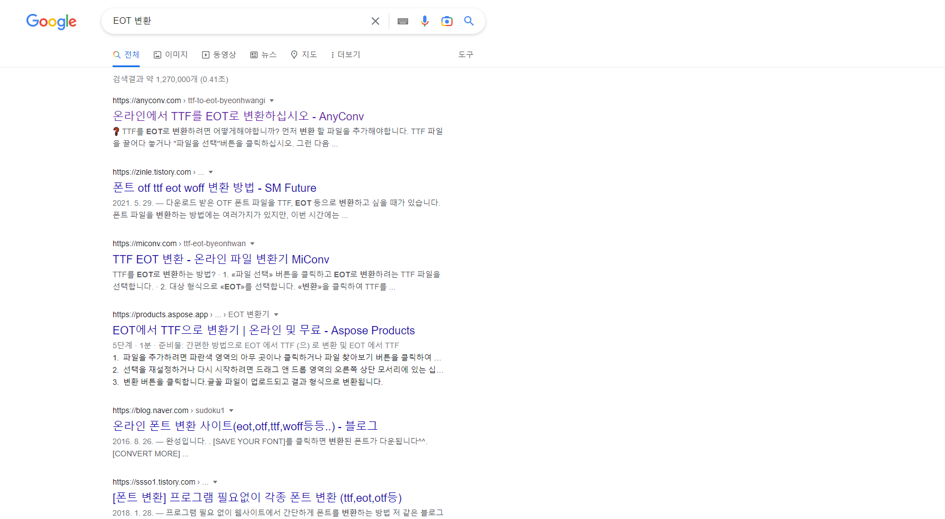
Task: Open the Google logo homepage
Action: click(x=52, y=22)
